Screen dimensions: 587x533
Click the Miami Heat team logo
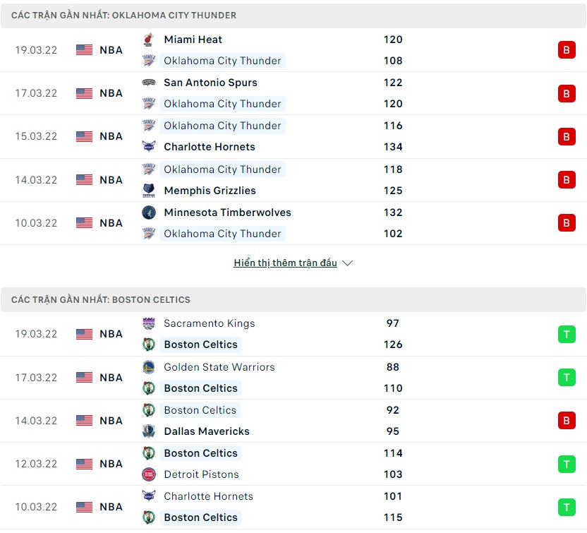click(x=148, y=40)
